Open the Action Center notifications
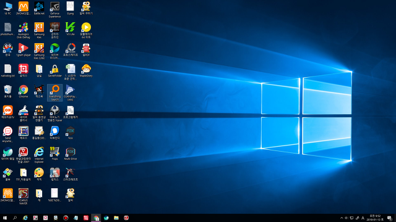 390,218
